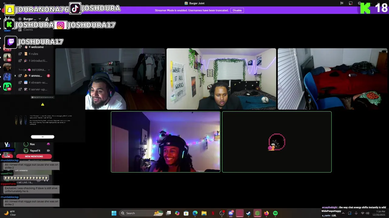Click OK on the PS5 warning dialog
389x218 pixels.
tap(43, 137)
